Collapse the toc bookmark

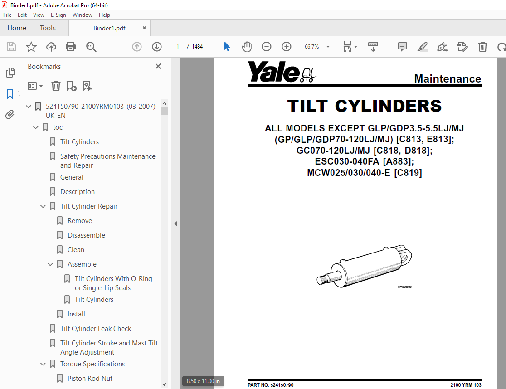click(x=36, y=127)
